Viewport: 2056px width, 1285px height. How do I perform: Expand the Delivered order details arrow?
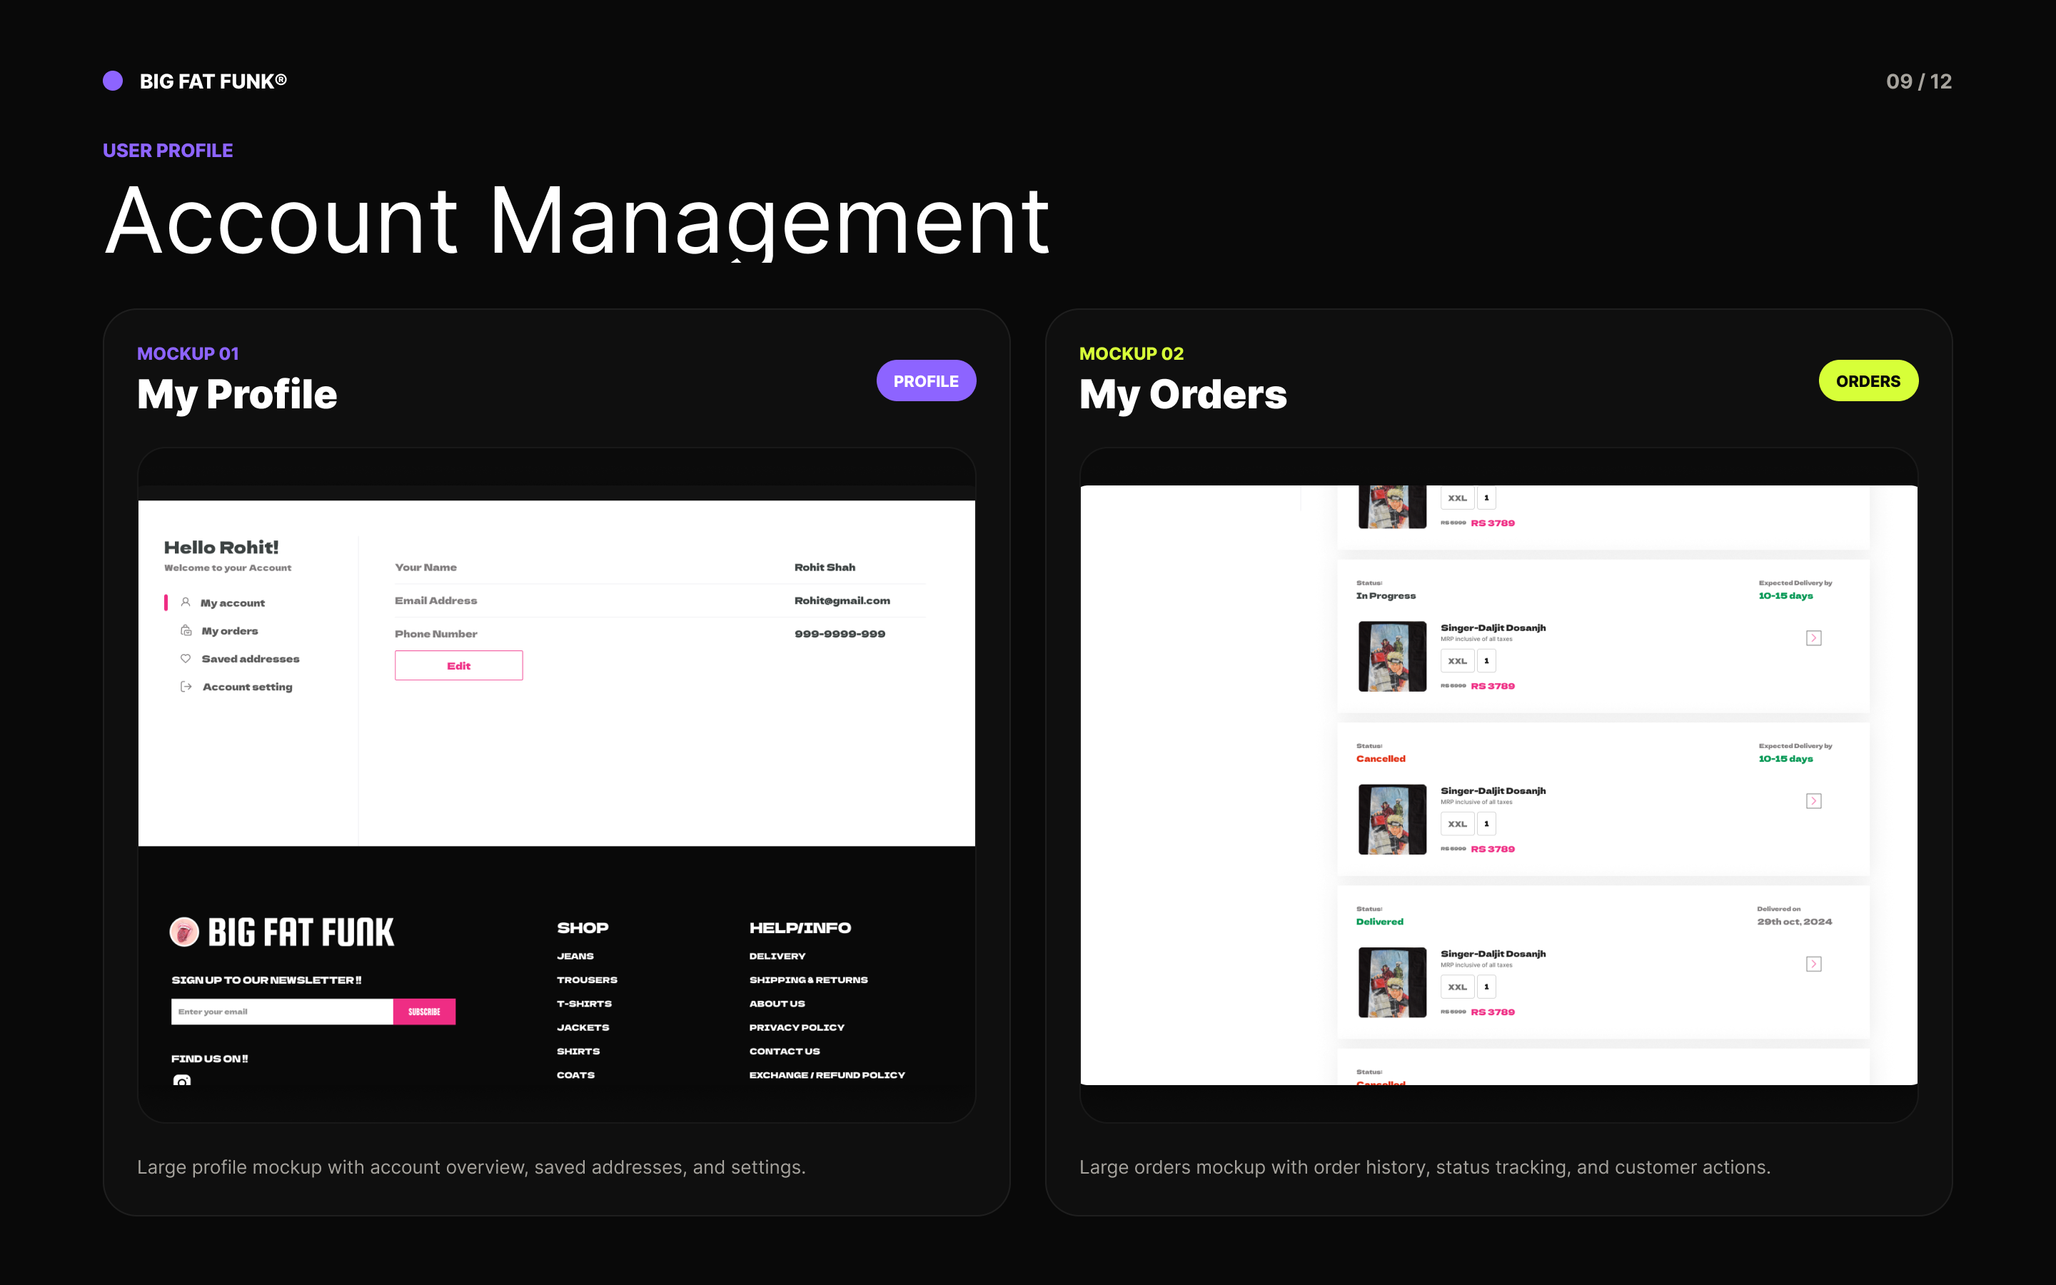click(x=1814, y=964)
